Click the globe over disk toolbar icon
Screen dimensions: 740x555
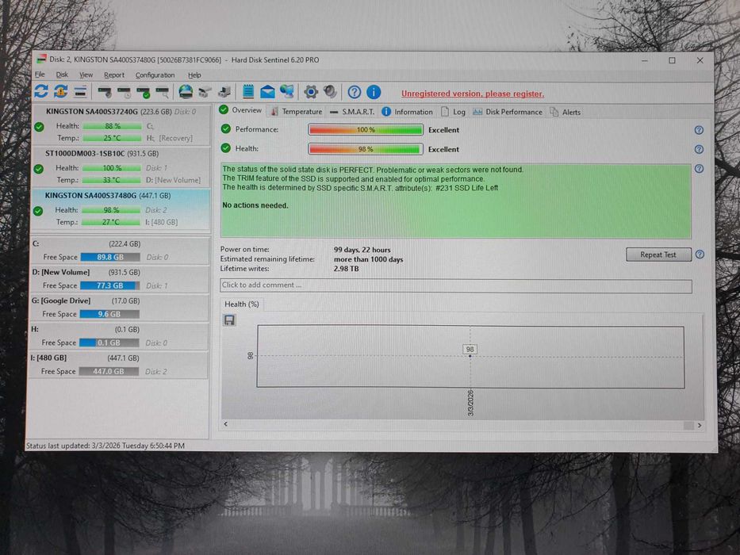point(186,91)
